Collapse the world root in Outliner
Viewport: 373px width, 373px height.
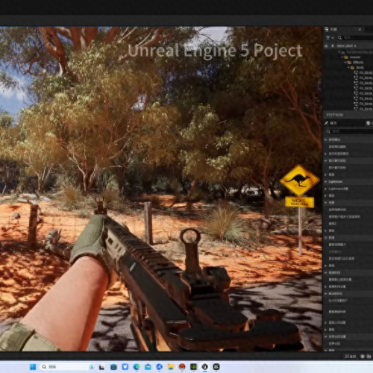(339, 52)
